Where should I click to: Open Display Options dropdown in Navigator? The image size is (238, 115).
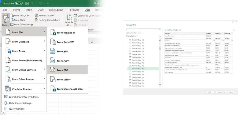(132, 36)
